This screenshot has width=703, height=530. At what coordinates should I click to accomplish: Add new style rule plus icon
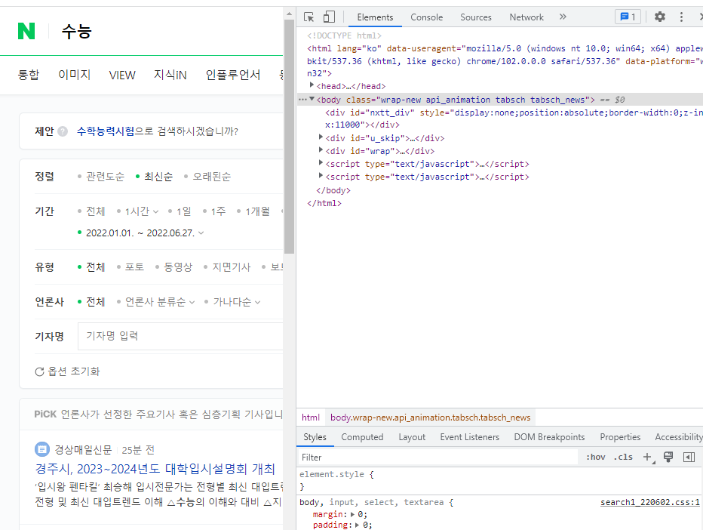click(647, 457)
